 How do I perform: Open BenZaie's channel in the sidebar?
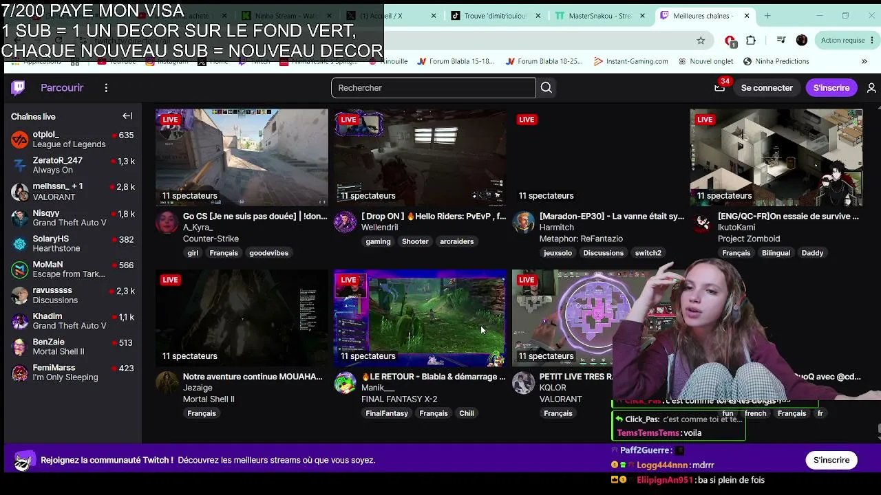[72, 347]
